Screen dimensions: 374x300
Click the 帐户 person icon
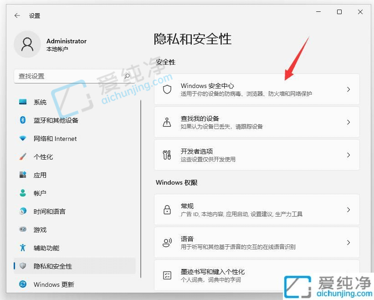[20, 193]
